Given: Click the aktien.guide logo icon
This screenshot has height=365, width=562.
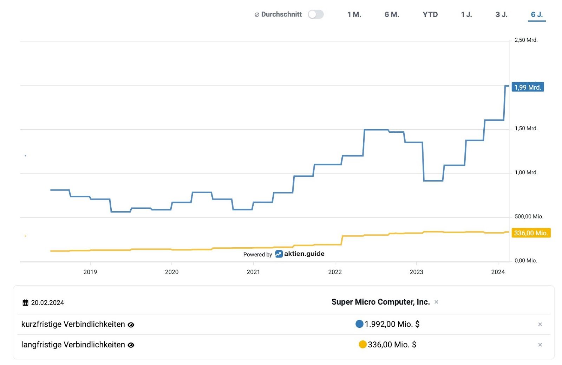Looking at the screenshot, I should 279,254.
